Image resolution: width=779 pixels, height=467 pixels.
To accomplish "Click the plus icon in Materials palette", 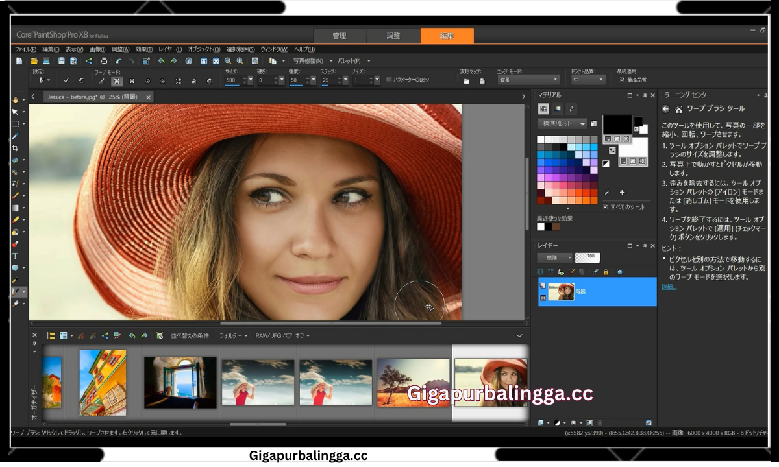I will click(622, 193).
